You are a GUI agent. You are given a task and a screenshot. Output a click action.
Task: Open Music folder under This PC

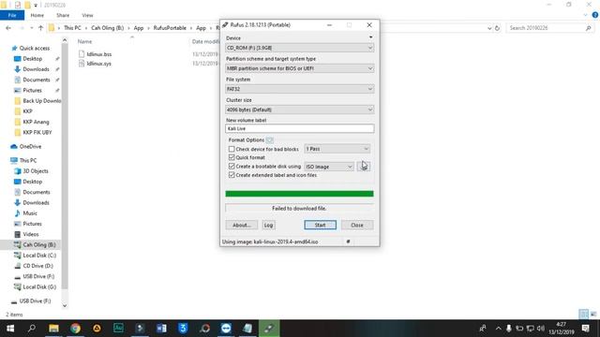click(x=30, y=213)
